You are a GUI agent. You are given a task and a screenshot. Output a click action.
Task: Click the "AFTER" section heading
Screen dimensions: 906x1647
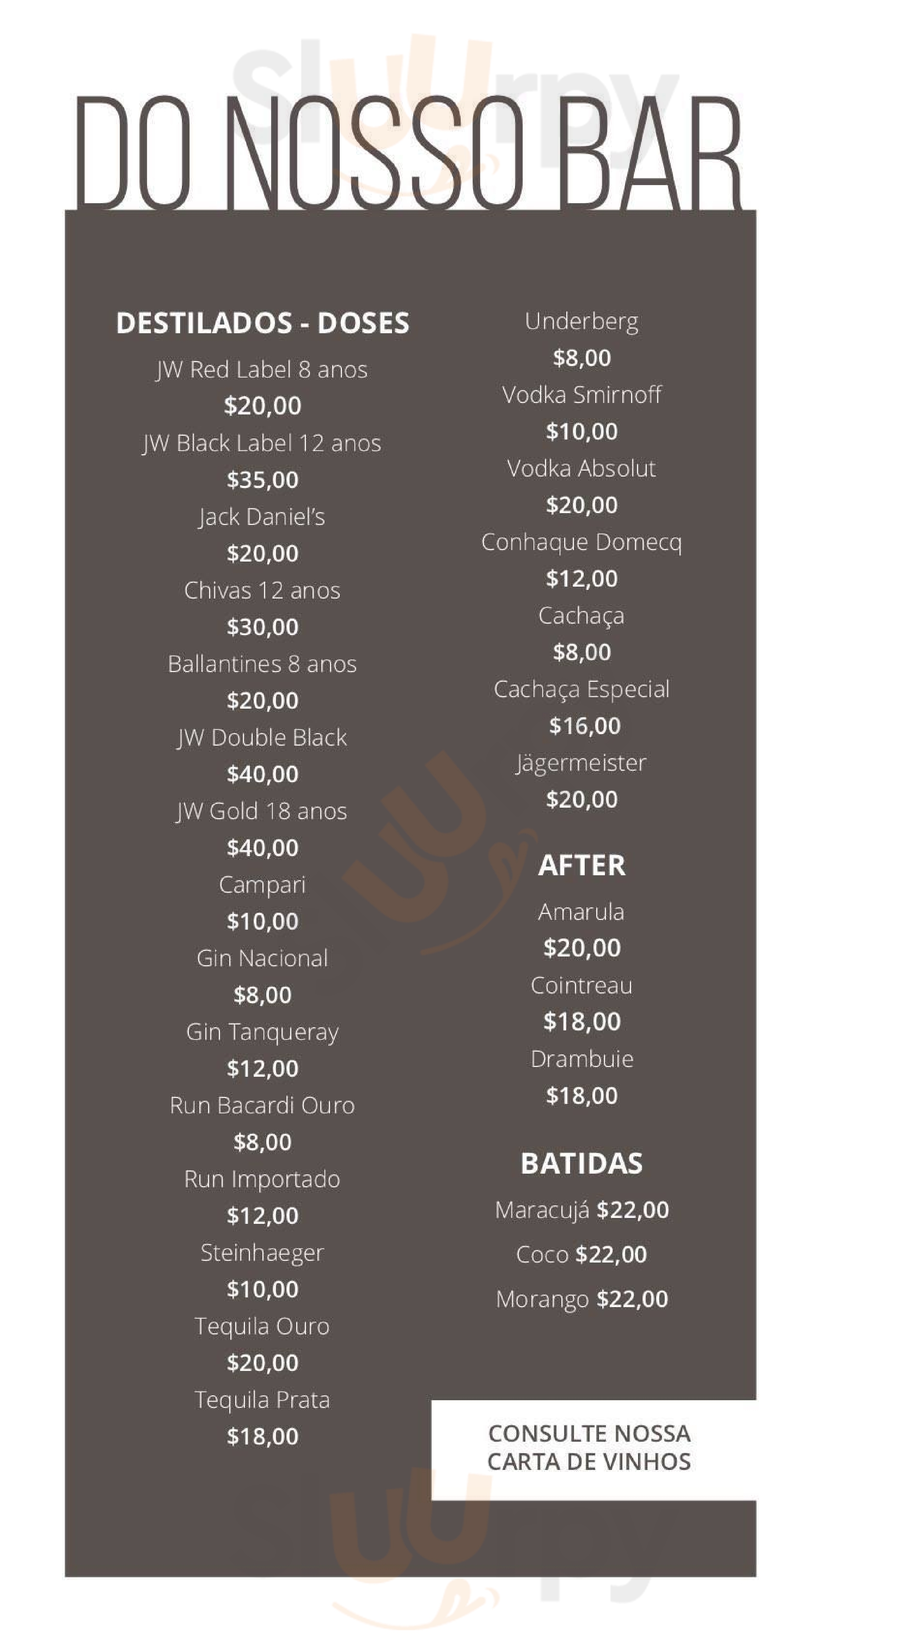(x=581, y=866)
